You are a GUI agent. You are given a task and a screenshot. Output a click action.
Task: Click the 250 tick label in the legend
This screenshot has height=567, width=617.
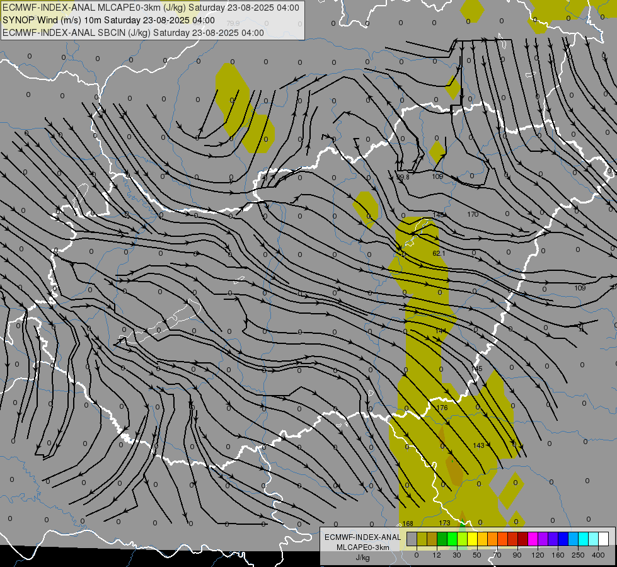[578, 556]
